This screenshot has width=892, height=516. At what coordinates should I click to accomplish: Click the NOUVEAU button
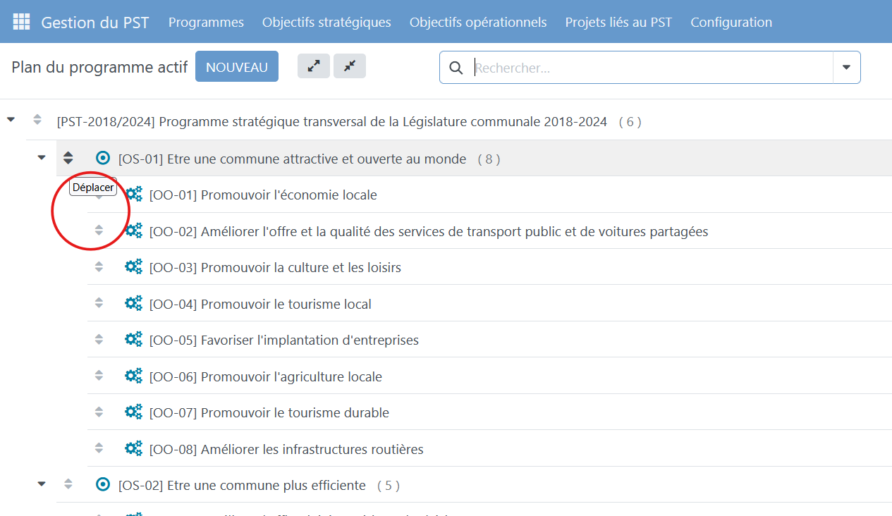pyautogui.click(x=236, y=67)
